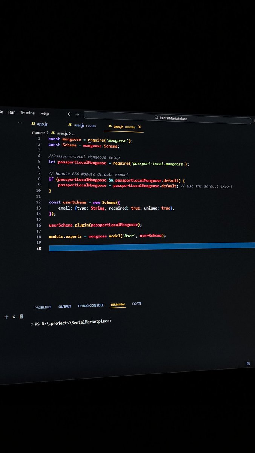This screenshot has width=255, height=453.
Task: Open the three-dots menu beside app.js tab
Action: tap(20, 123)
